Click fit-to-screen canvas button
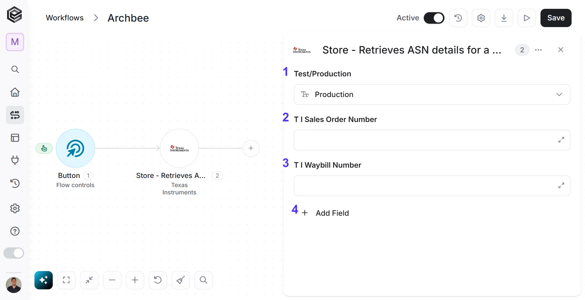Image resolution: width=585 pixels, height=300 pixels. coord(66,280)
